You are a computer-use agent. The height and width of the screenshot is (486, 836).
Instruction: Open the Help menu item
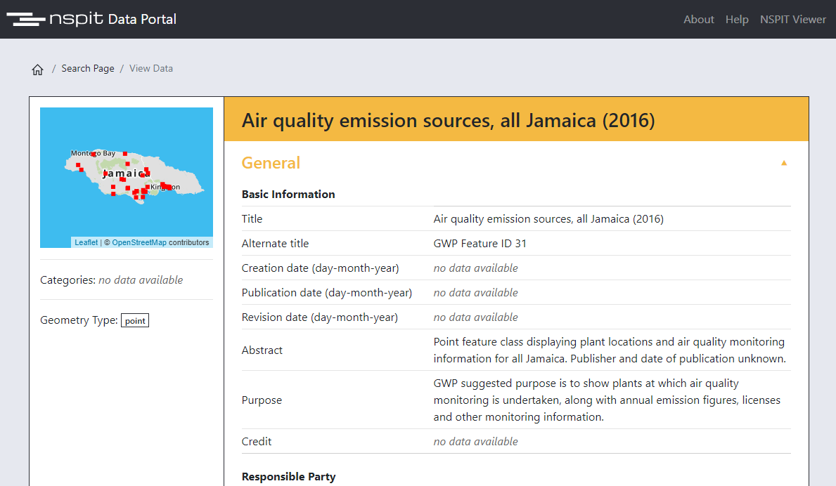click(x=736, y=20)
